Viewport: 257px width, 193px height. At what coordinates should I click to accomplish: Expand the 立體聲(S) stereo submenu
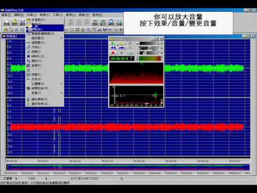click(45, 84)
